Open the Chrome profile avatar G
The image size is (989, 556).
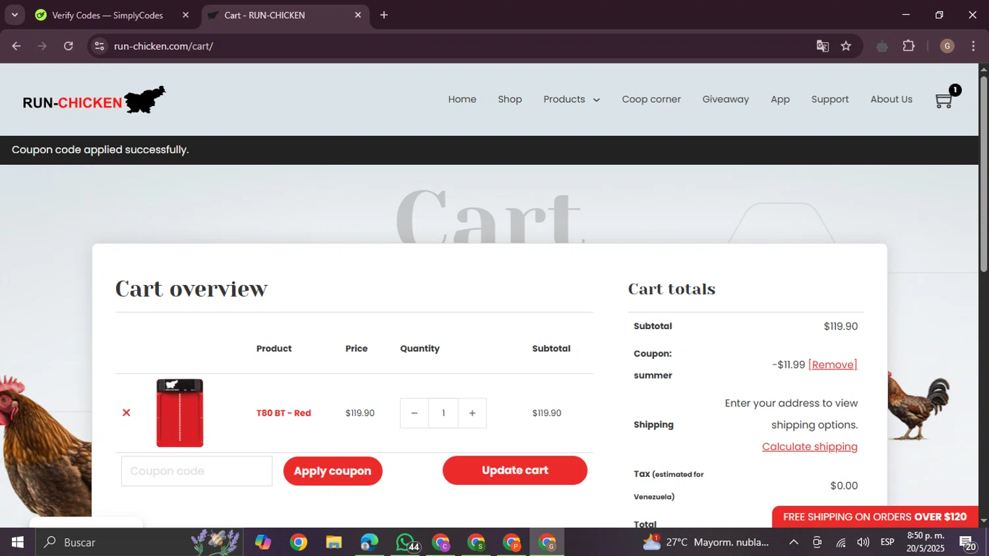point(947,46)
